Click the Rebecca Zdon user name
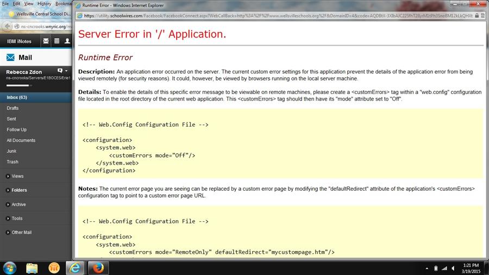The width and height of the screenshot is (489, 275). pos(24,72)
